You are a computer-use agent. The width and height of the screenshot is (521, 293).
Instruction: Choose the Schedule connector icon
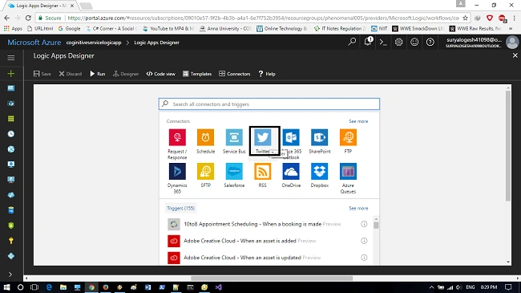[x=205, y=137]
